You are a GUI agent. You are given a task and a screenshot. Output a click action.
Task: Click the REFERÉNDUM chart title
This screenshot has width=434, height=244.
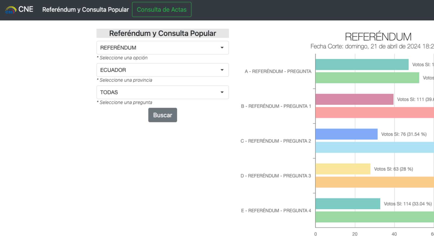pyautogui.click(x=378, y=37)
